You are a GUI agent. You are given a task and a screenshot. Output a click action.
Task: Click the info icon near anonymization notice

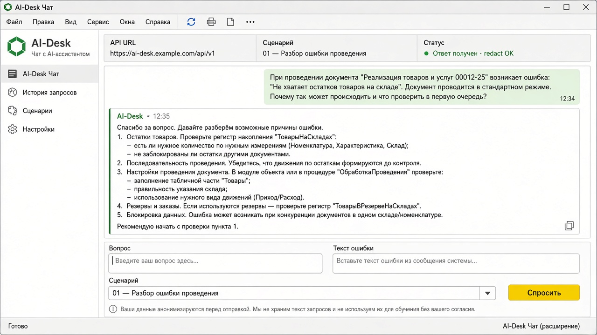tap(113, 309)
